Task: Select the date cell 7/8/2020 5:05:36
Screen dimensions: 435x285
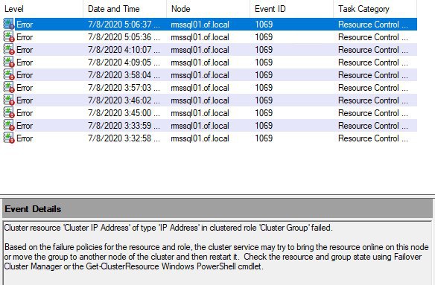Action: click(x=124, y=37)
